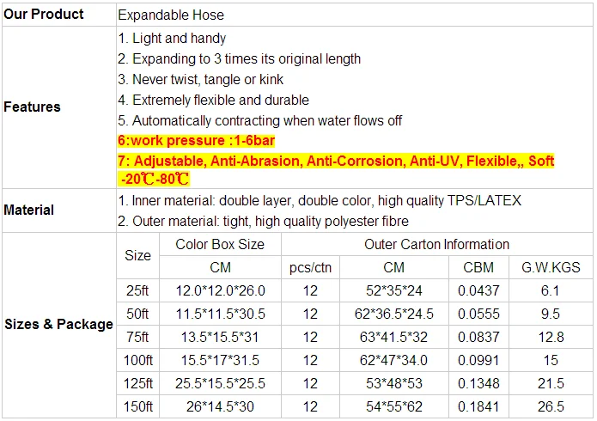597x421 pixels.
Task: Click the 'pcs/ctn' column header
Action: (x=310, y=268)
